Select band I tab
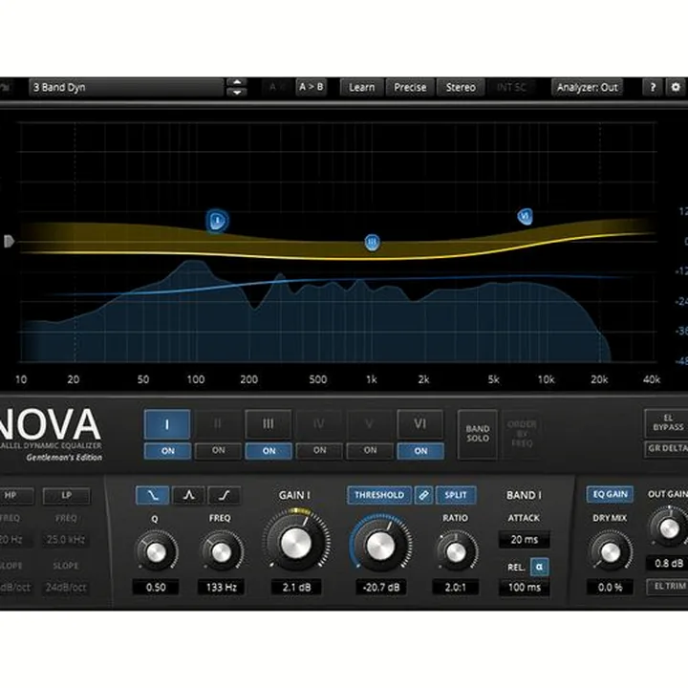The height and width of the screenshot is (688, 688). click(166, 424)
